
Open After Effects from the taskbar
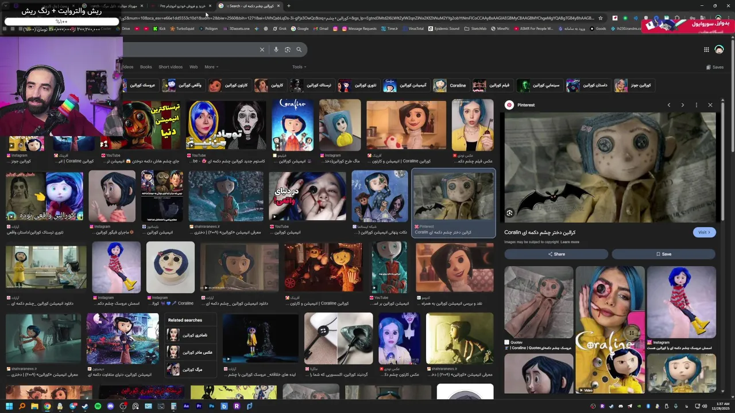[186, 407]
